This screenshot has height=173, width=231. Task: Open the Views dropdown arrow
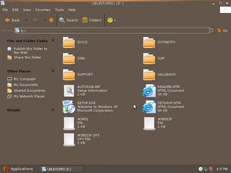coord(115,20)
